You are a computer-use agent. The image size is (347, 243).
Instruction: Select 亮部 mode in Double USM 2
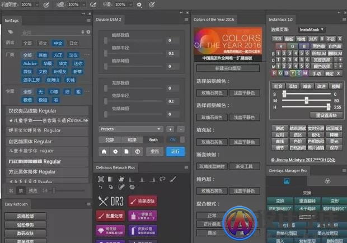110,140
